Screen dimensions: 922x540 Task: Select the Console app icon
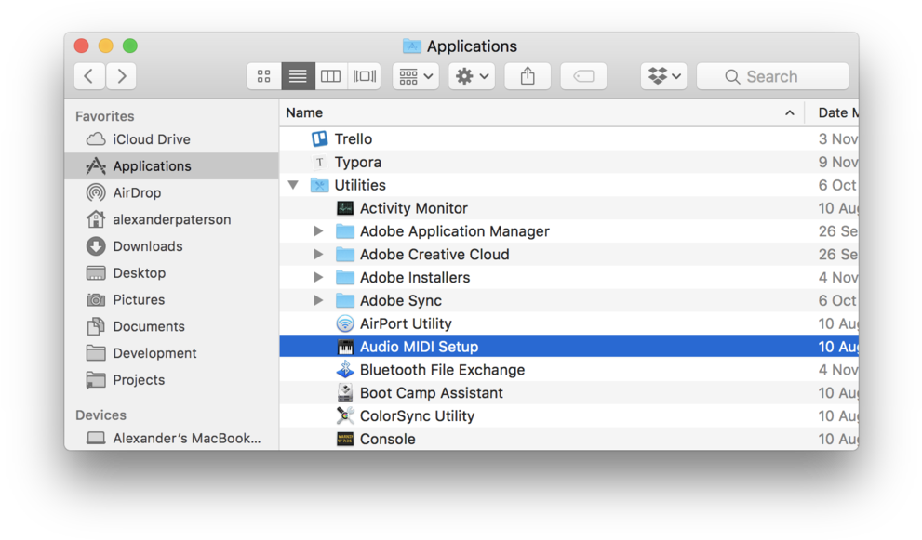345,439
